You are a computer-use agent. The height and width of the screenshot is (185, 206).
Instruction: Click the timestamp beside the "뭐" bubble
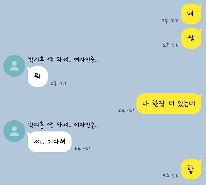point(58,83)
